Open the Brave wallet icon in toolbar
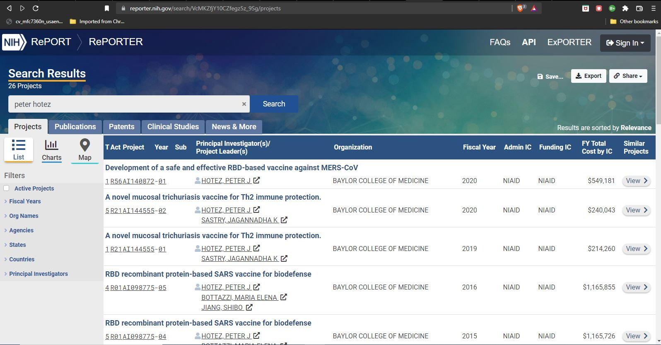 tap(639, 8)
